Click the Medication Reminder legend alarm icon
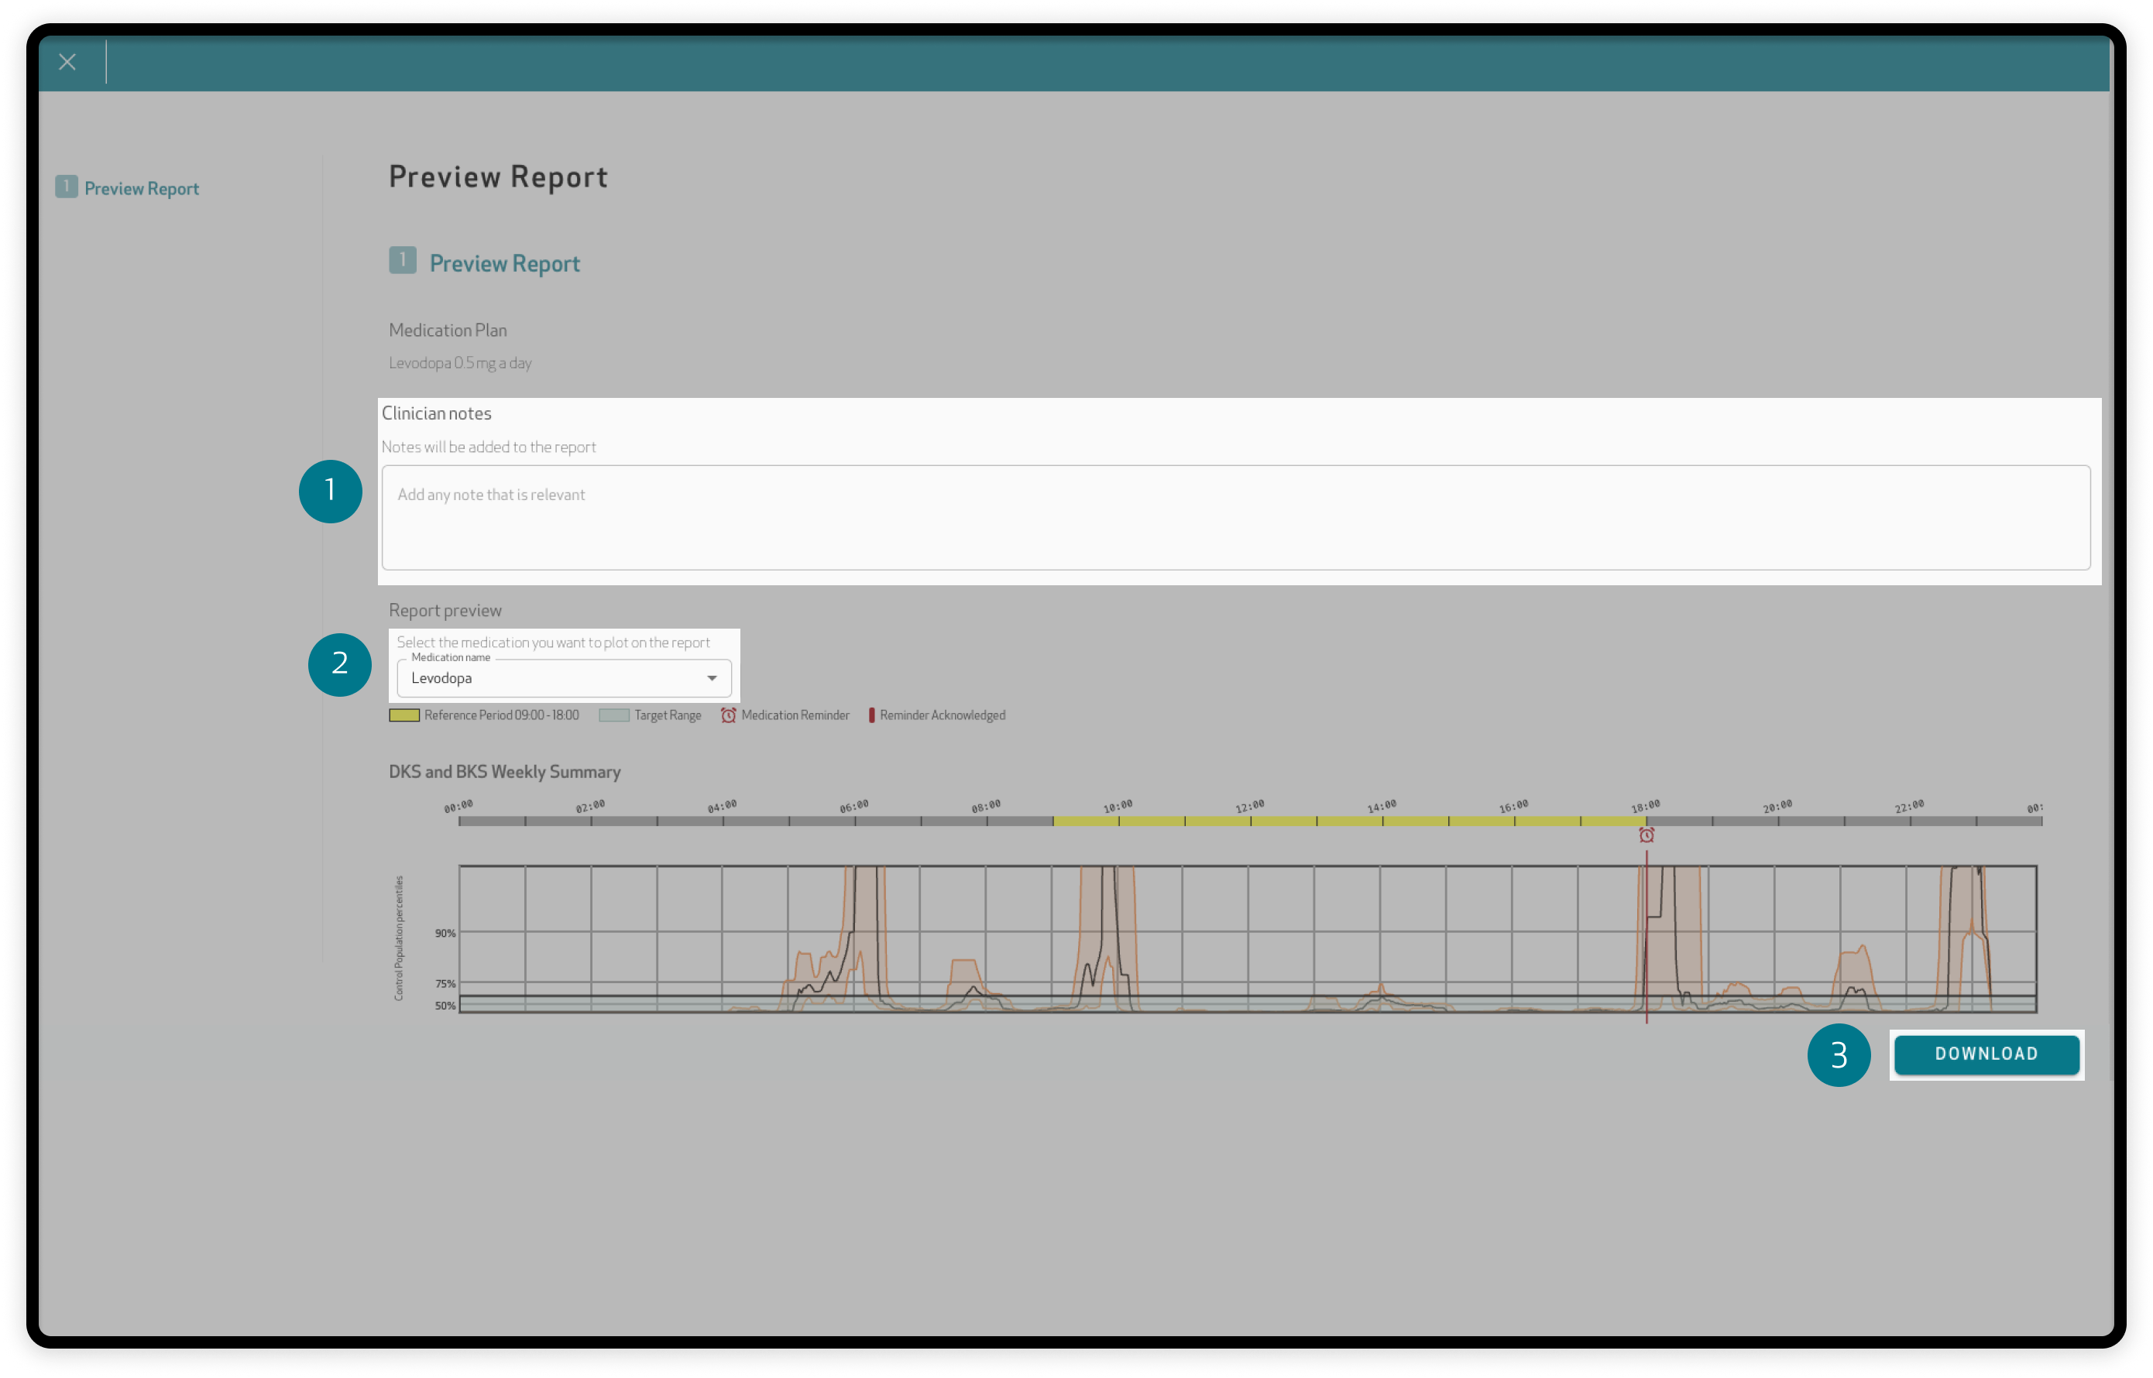This screenshot has height=1378, width=2153. coord(729,715)
